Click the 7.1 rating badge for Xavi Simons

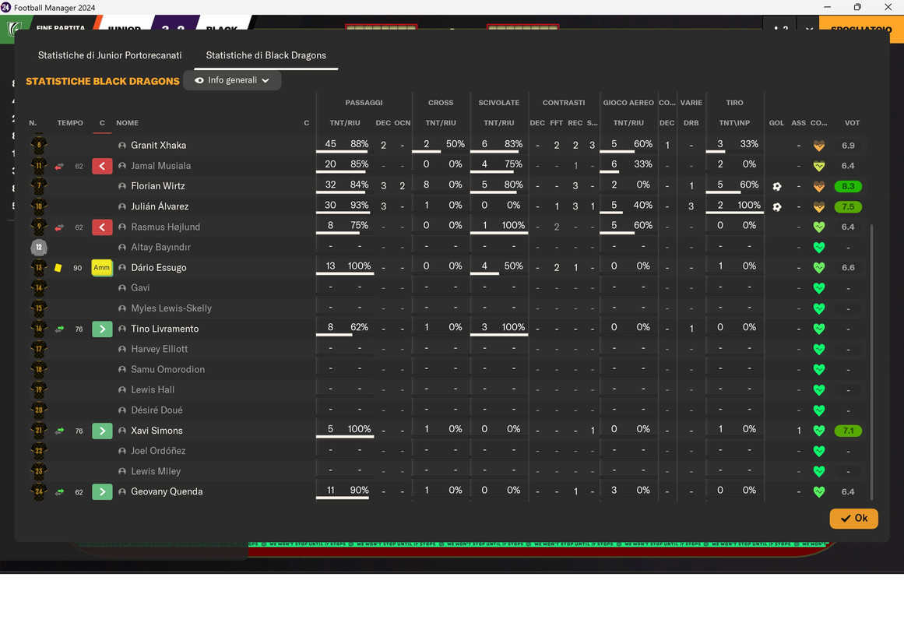point(847,431)
